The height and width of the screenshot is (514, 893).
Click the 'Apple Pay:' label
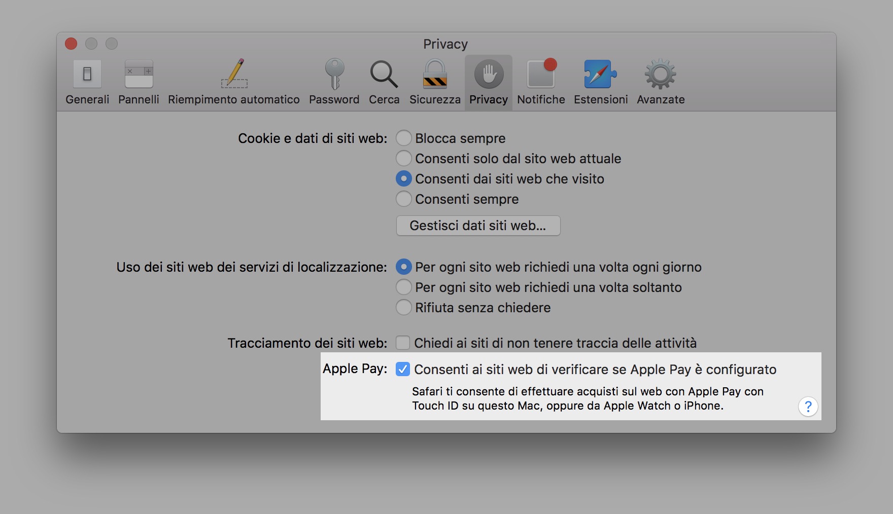(x=355, y=369)
